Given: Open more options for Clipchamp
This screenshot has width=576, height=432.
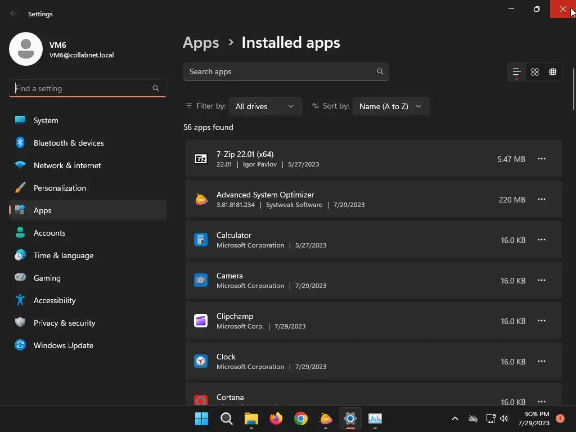Looking at the screenshot, I should [542, 321].
